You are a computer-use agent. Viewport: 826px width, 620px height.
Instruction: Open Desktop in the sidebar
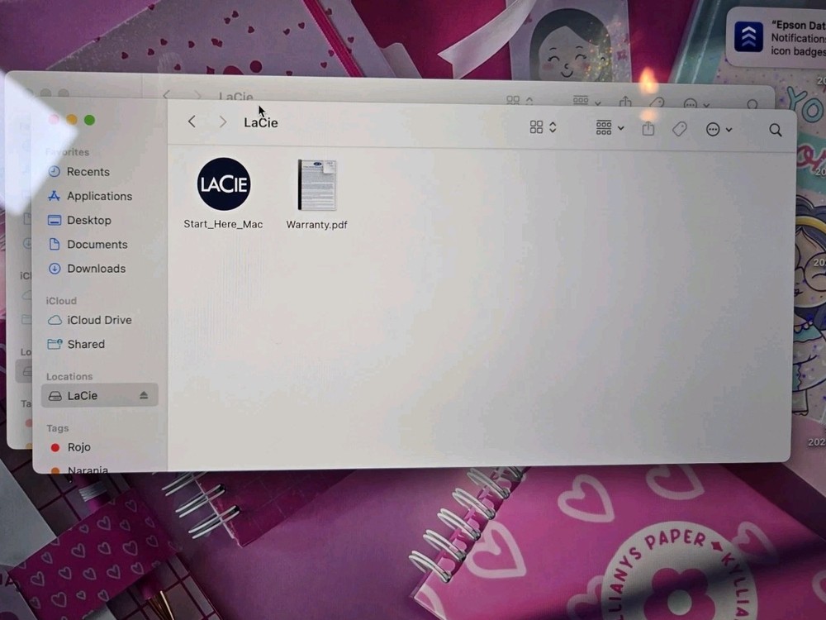99,221
